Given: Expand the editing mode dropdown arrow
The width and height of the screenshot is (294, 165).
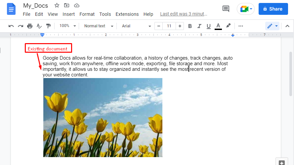Looking at the screenshot, I should [276, 26].
